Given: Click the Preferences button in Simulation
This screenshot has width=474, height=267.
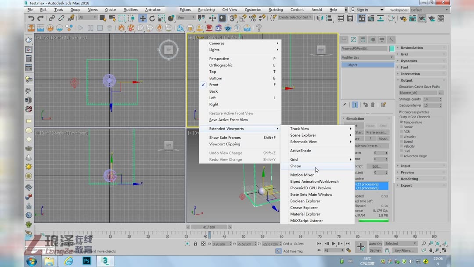Looking at the screenshot, I should tap(377, 132).
